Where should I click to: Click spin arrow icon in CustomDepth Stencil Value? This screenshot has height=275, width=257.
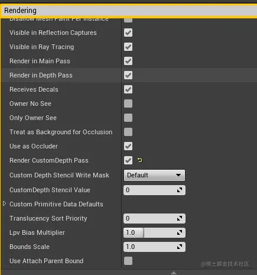(x=180, y=190)
